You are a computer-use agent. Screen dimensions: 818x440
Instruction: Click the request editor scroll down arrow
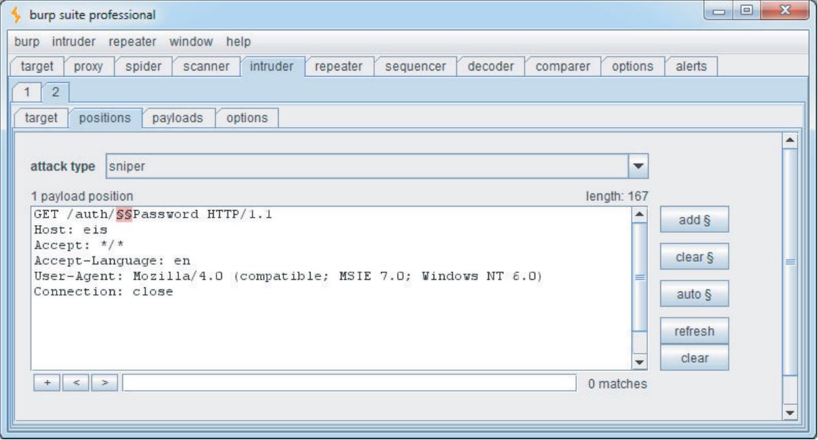[640, 362]
